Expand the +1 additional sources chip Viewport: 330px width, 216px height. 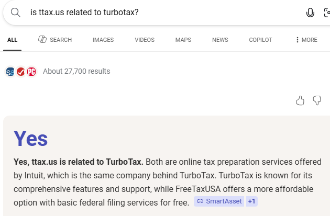coord(251,201)
